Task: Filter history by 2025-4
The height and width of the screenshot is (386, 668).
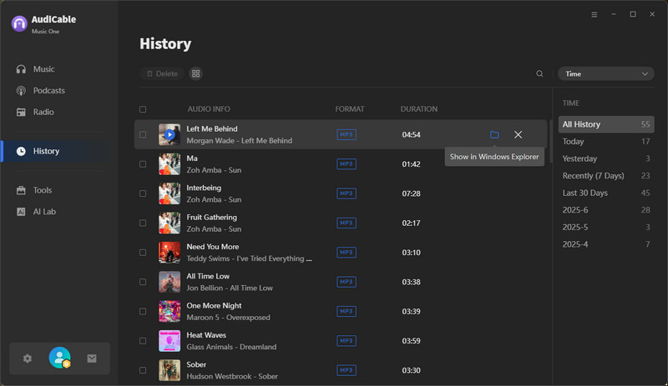Action: tap(606, 244)
